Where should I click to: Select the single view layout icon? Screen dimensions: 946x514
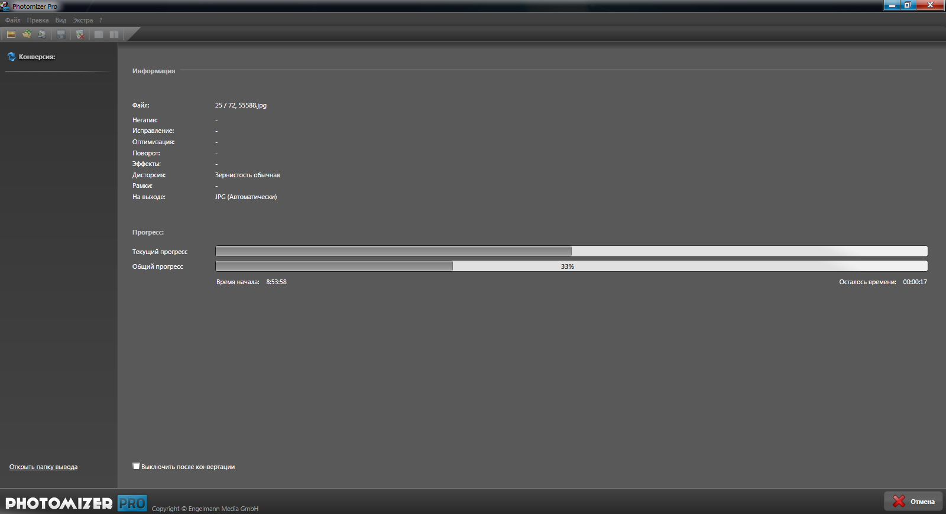pos(99,34)
